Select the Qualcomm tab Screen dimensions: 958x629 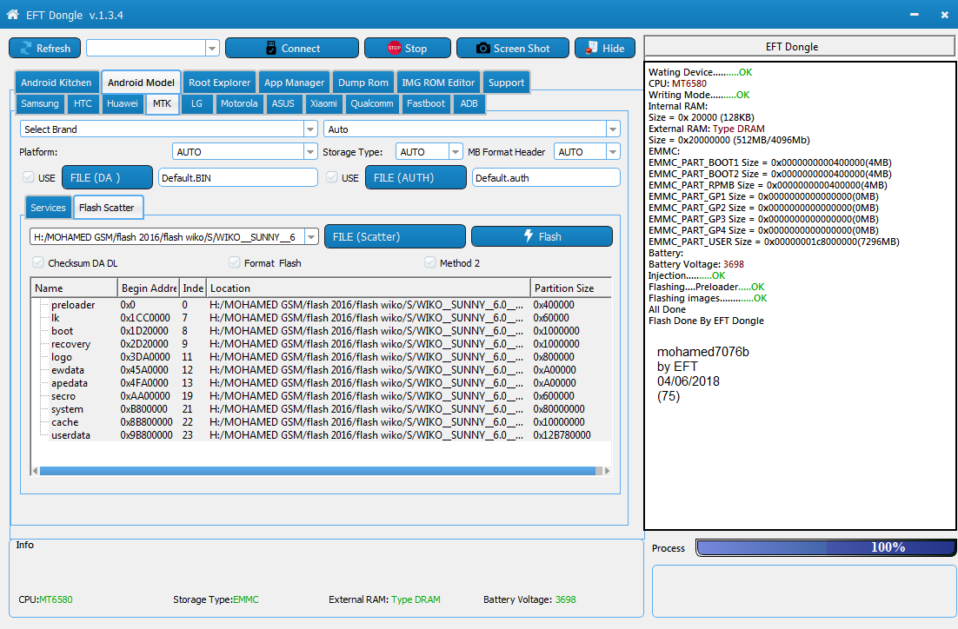point(371,103)
